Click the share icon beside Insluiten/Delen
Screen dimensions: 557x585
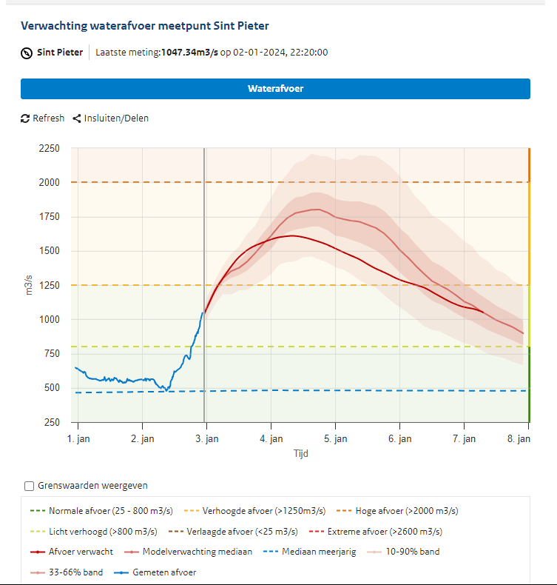pyautogui.click(x=77, y=118)
